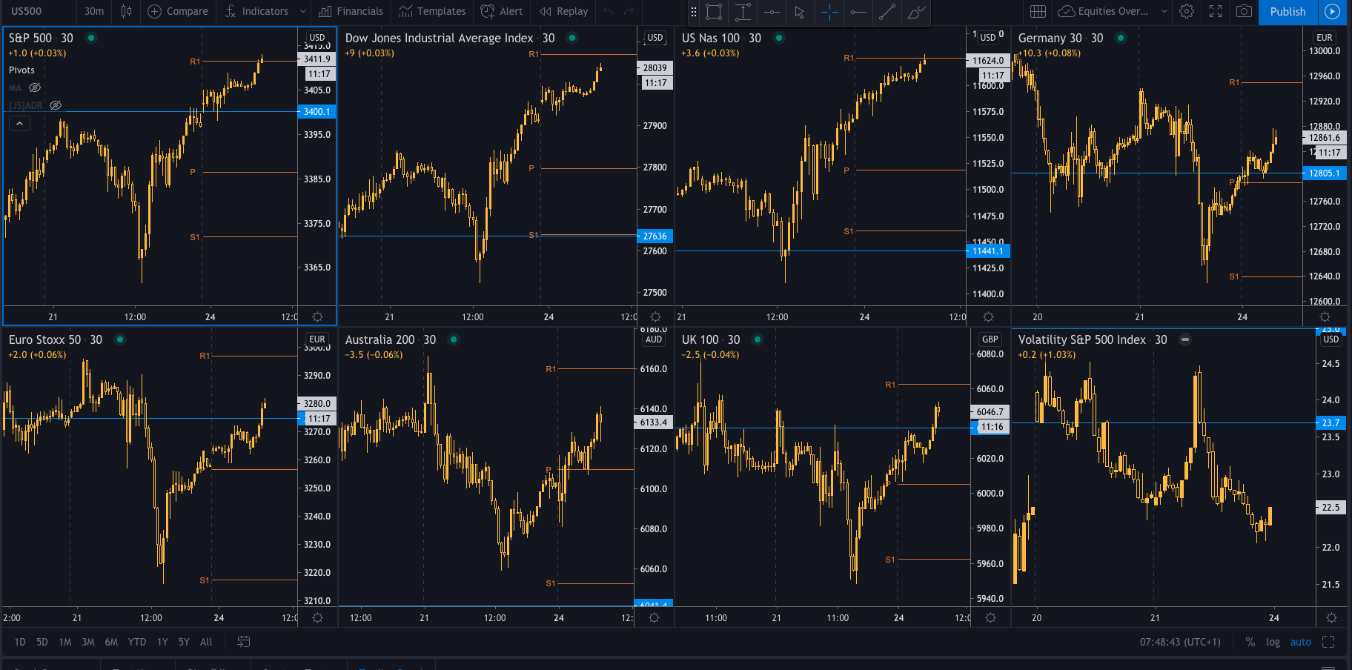This screenshot has width=1352, height=670.
Task: Open Germany 30 chart axis settings gear
Action: click(x=1325, y=316)
